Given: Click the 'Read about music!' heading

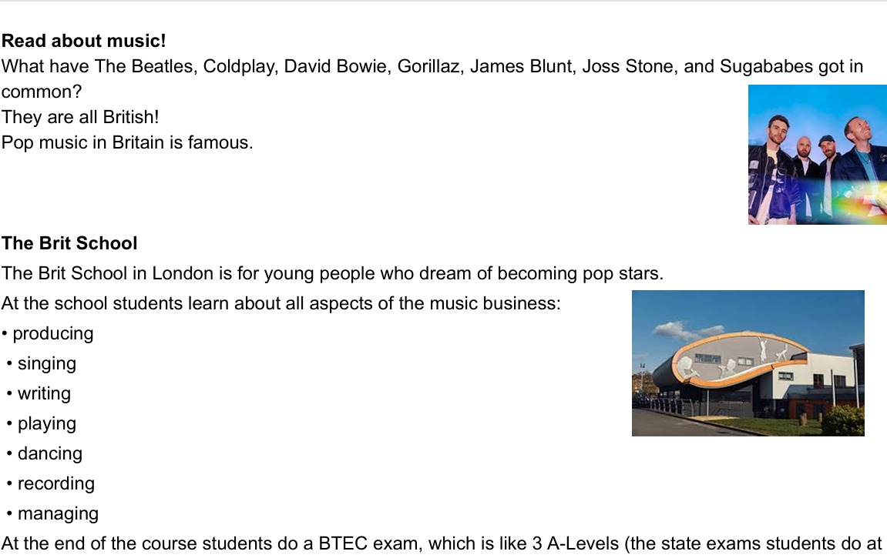Looking at the screenshot, I should pos(84,41).
